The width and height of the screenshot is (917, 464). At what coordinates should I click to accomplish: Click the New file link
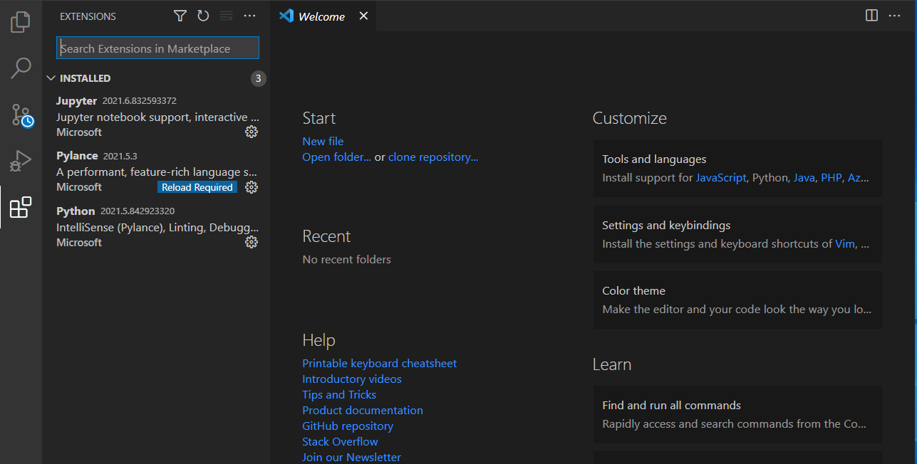pos(323,141)
